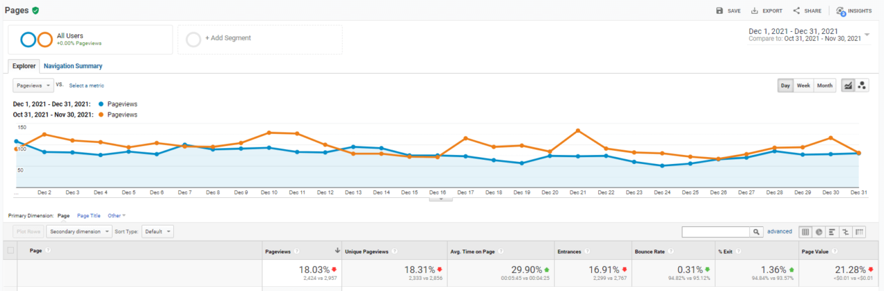Click the advanced filter link

point(779,232)
